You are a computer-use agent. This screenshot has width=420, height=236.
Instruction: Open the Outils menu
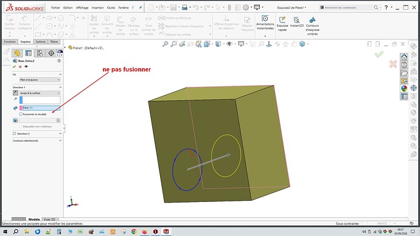coord(111,8)
